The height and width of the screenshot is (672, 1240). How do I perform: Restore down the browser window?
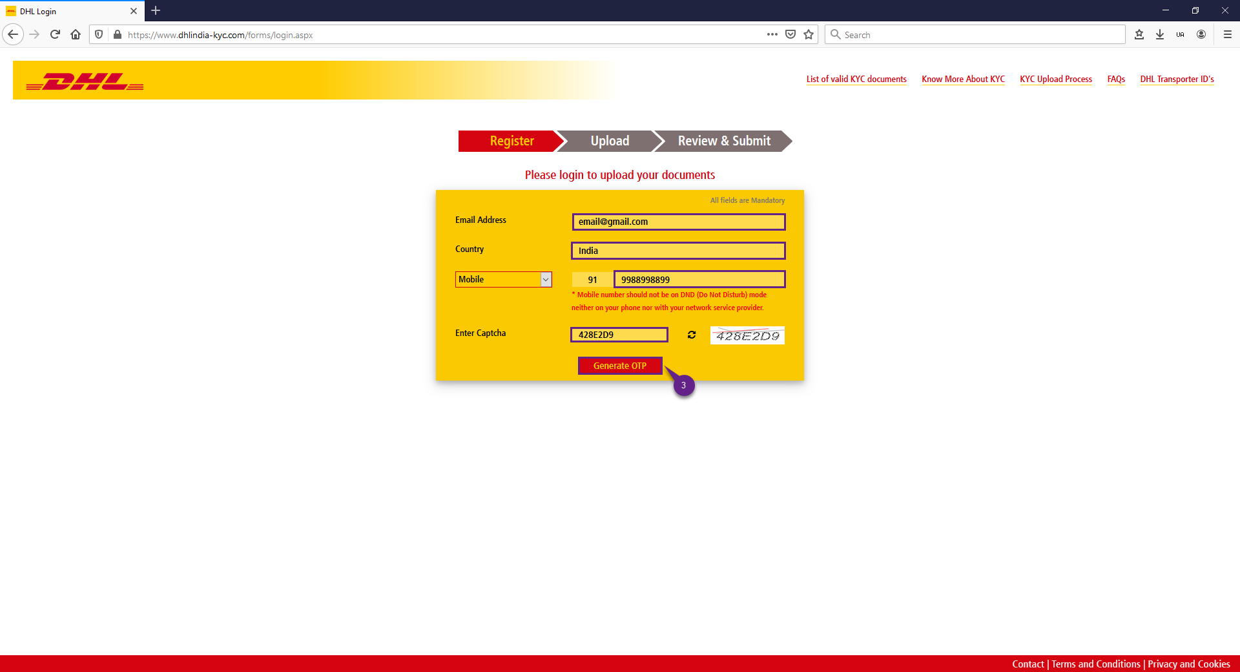click(1195, 10)
